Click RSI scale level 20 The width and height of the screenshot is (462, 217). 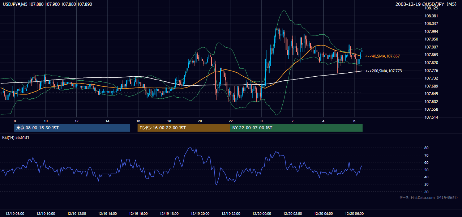(x=427, y=192)
